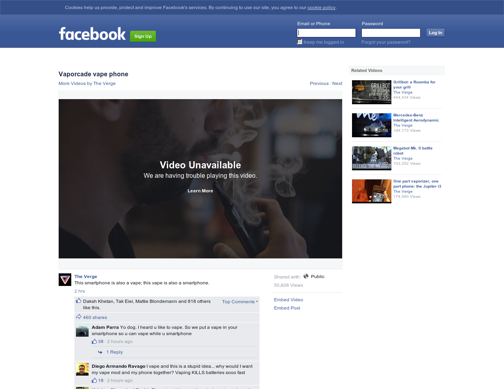Open the Grillbot video thumbnail

click(372, 92)
